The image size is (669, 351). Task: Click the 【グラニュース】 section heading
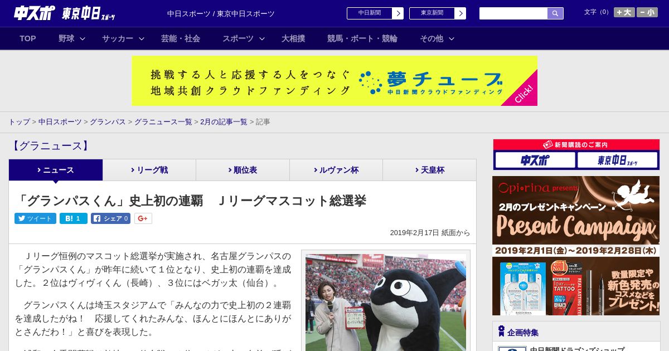click(50, 146)
